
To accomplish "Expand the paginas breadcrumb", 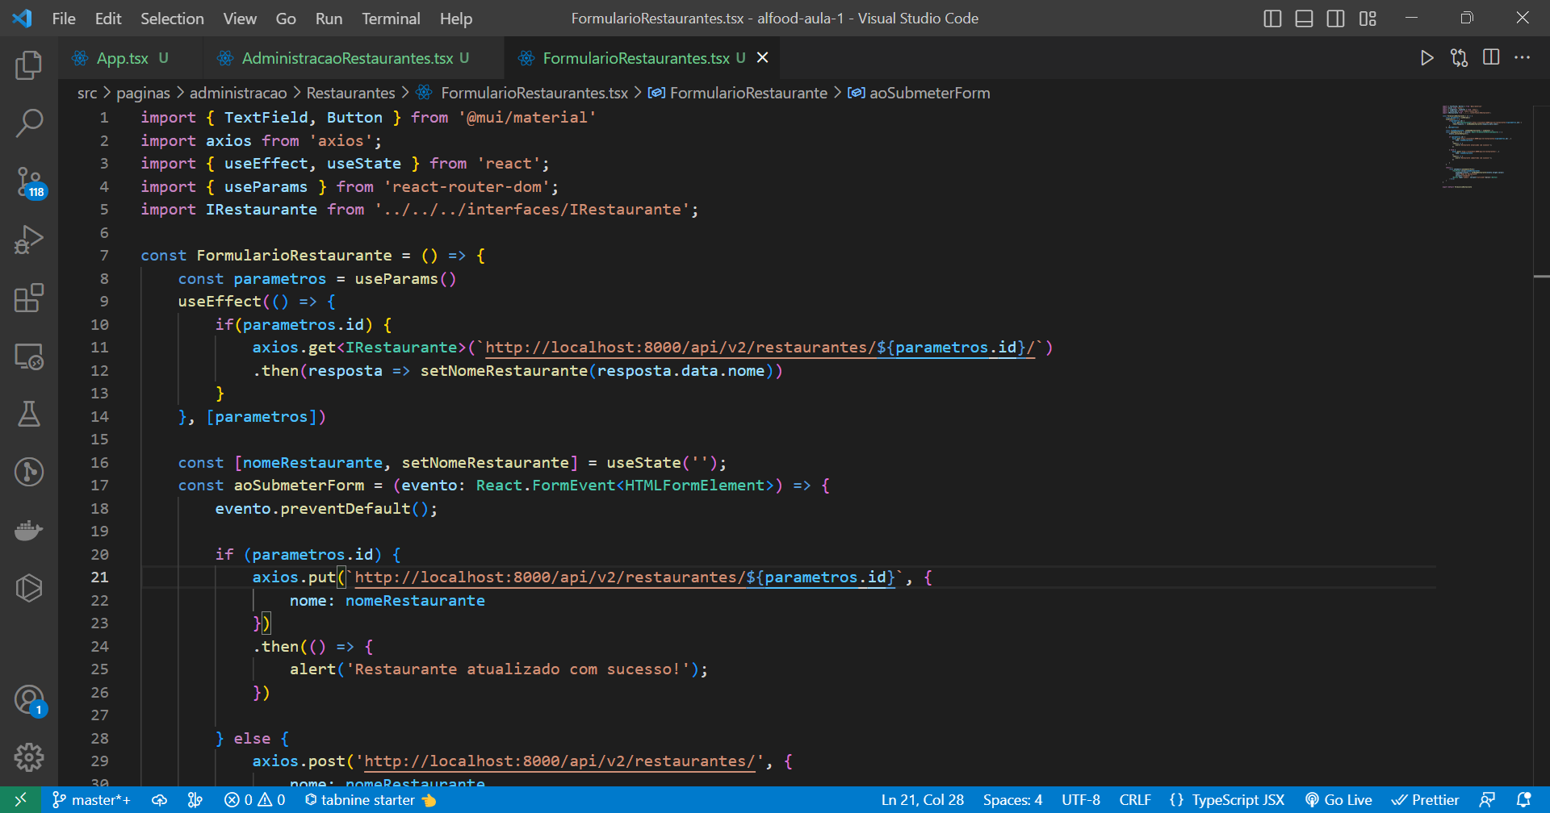I will tap(143, 93).
